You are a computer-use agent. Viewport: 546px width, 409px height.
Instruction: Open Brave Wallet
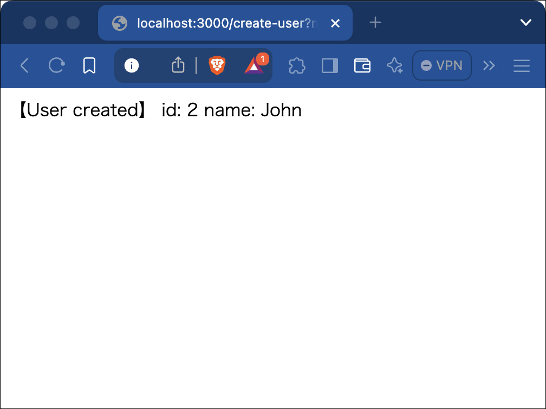[x=362, y=65]
